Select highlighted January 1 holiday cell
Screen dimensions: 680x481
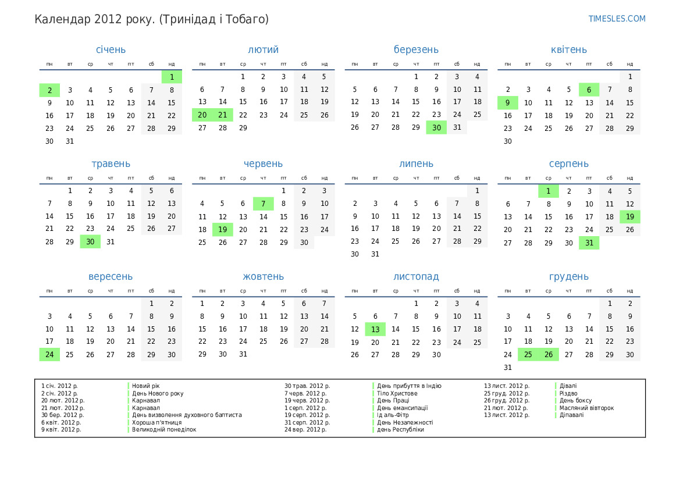[x=172, y=77]
